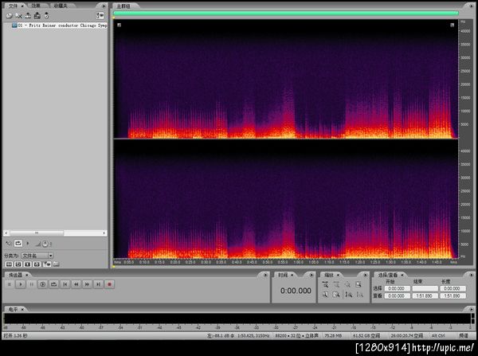Click Go to End transport button
The width and height of the screenshot is (478, 356).
click(98, 284)
